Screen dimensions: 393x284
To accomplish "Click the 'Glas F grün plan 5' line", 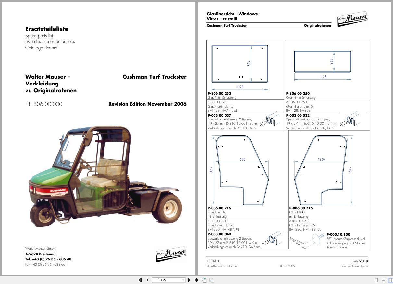I will (221, 106).
